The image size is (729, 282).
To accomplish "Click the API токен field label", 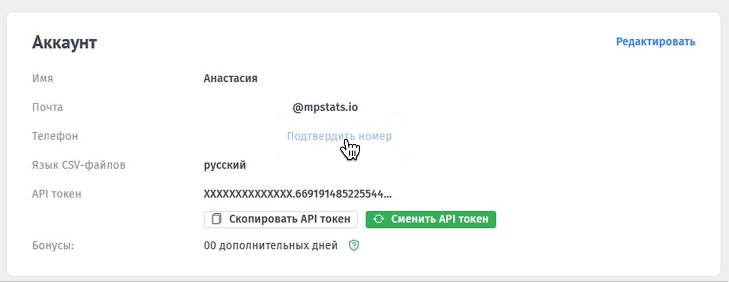I will [x=57, y=194].
